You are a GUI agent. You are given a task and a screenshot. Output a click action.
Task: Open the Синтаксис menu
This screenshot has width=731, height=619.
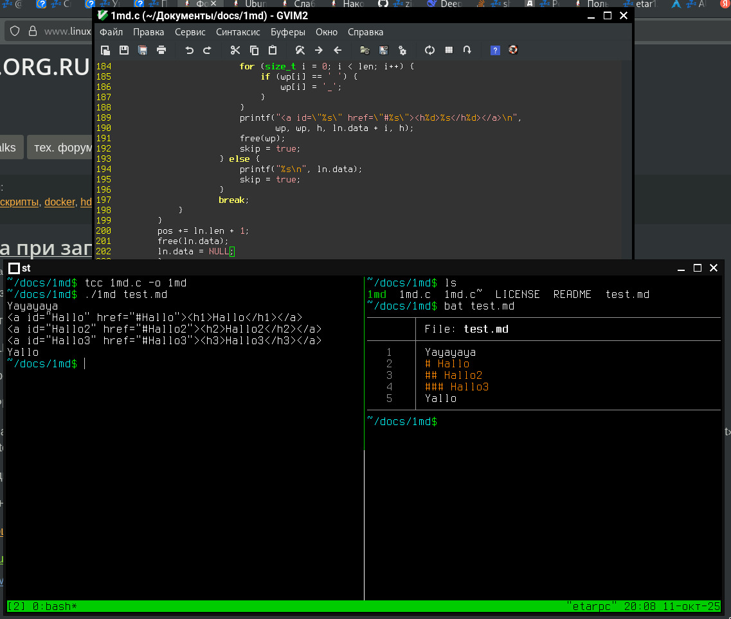tap(238, 32)
